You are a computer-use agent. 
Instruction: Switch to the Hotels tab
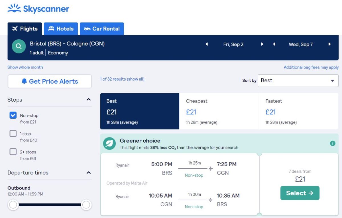(61, 29)
